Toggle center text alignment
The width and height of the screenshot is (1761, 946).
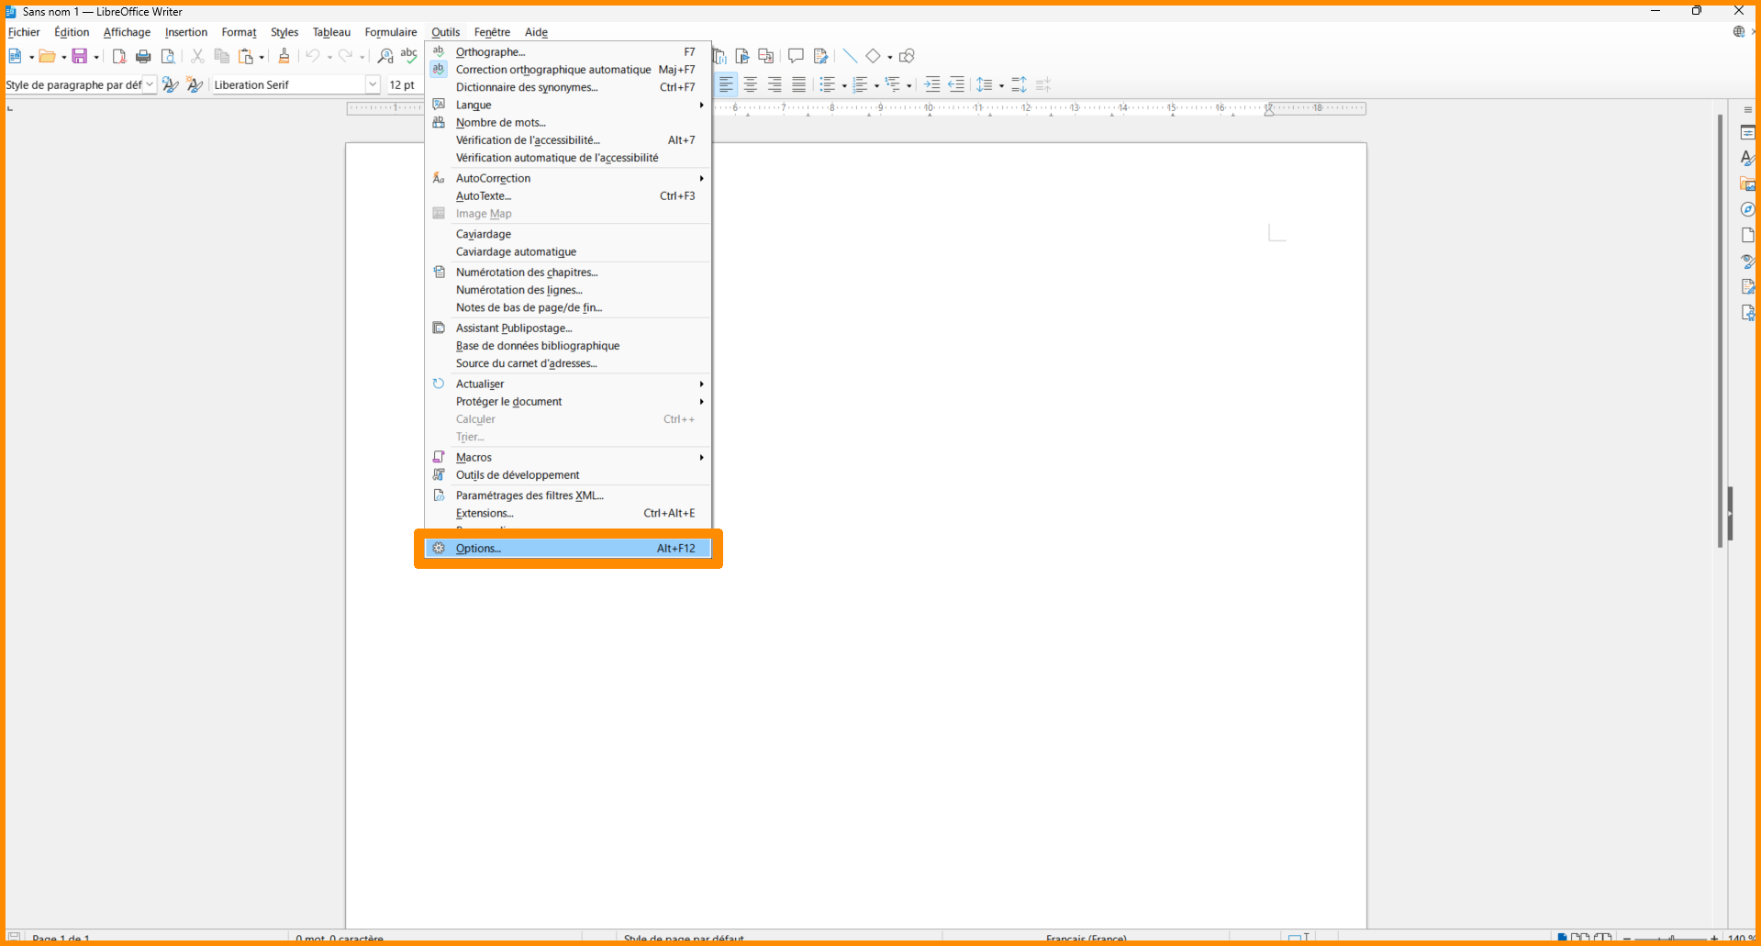click(x=750, y=84)
